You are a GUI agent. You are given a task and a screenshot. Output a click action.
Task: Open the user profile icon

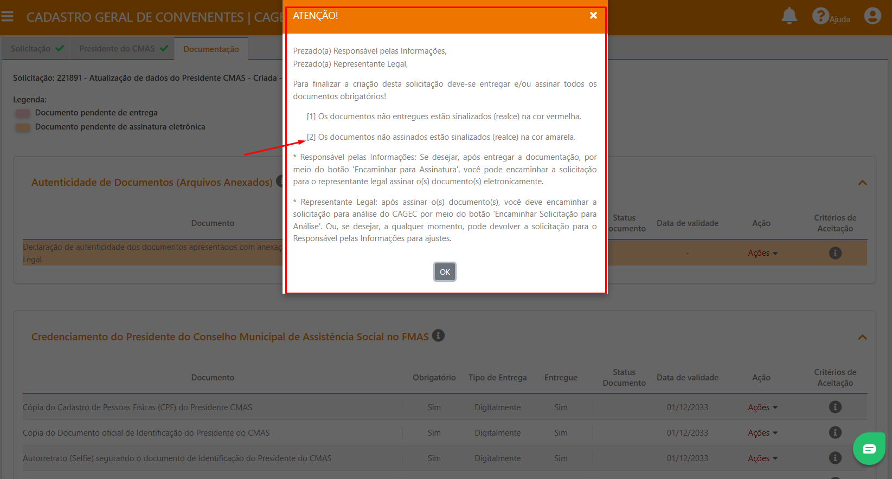pos(872,16)
